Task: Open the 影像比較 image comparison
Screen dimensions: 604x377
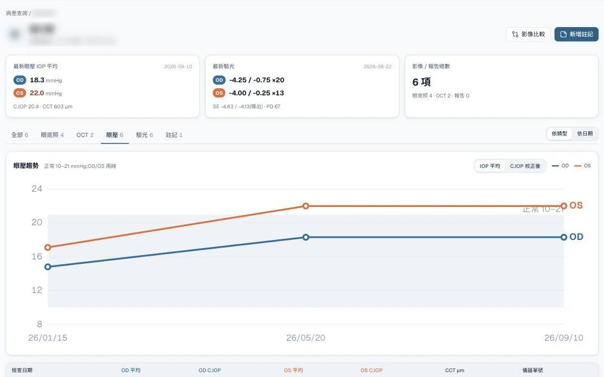Action: (528, 34)
